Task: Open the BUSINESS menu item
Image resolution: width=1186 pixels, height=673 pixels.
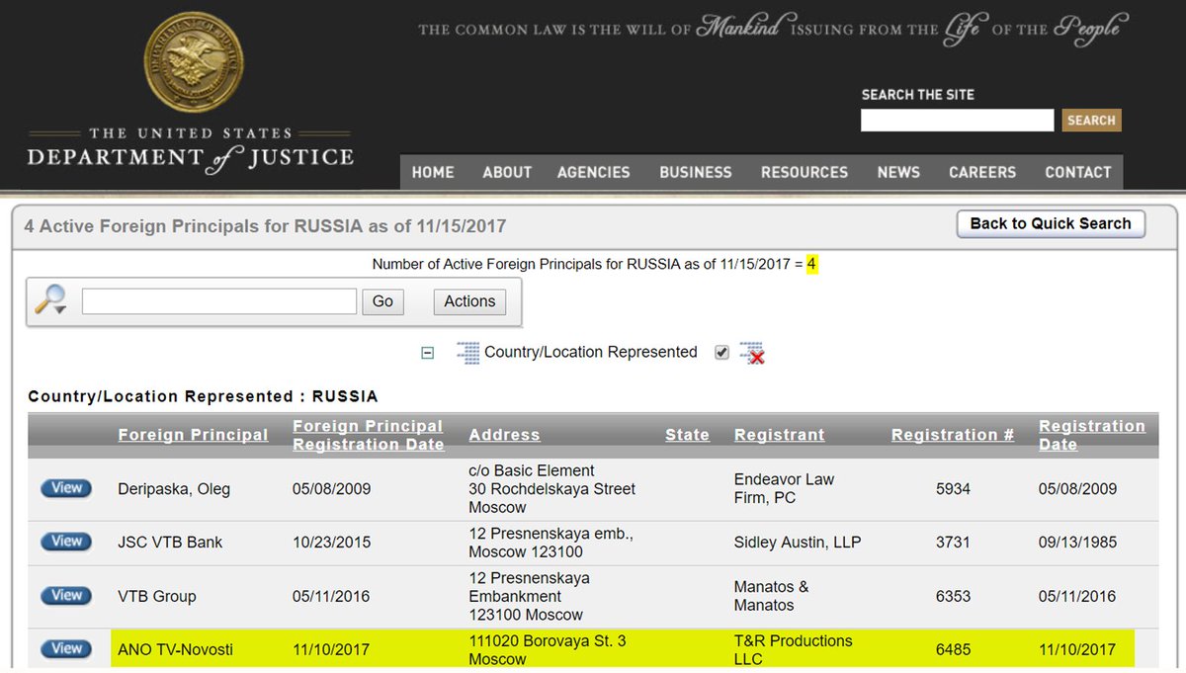Action: coord(696,172)
